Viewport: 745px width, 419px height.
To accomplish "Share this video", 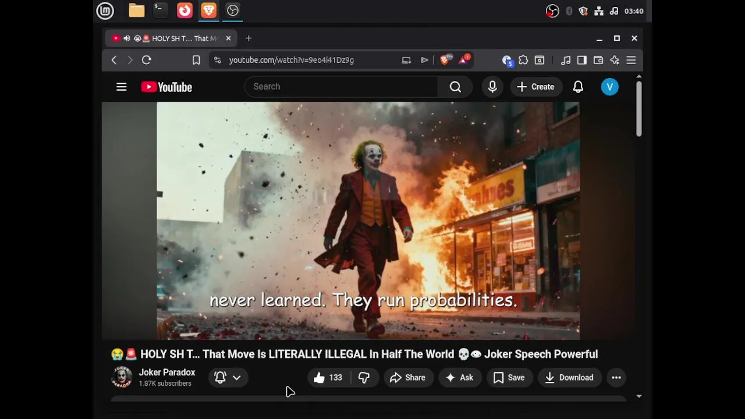I will pyautogui.click(x=408, y=378).
